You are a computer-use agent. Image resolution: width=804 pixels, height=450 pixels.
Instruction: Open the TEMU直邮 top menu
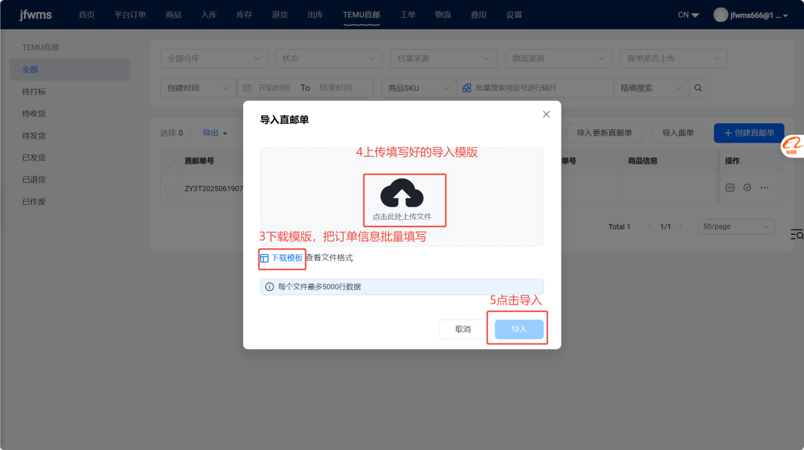tap(361, 15)
